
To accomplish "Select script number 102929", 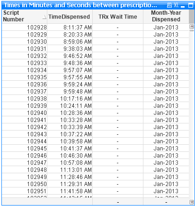I will 37,35.
